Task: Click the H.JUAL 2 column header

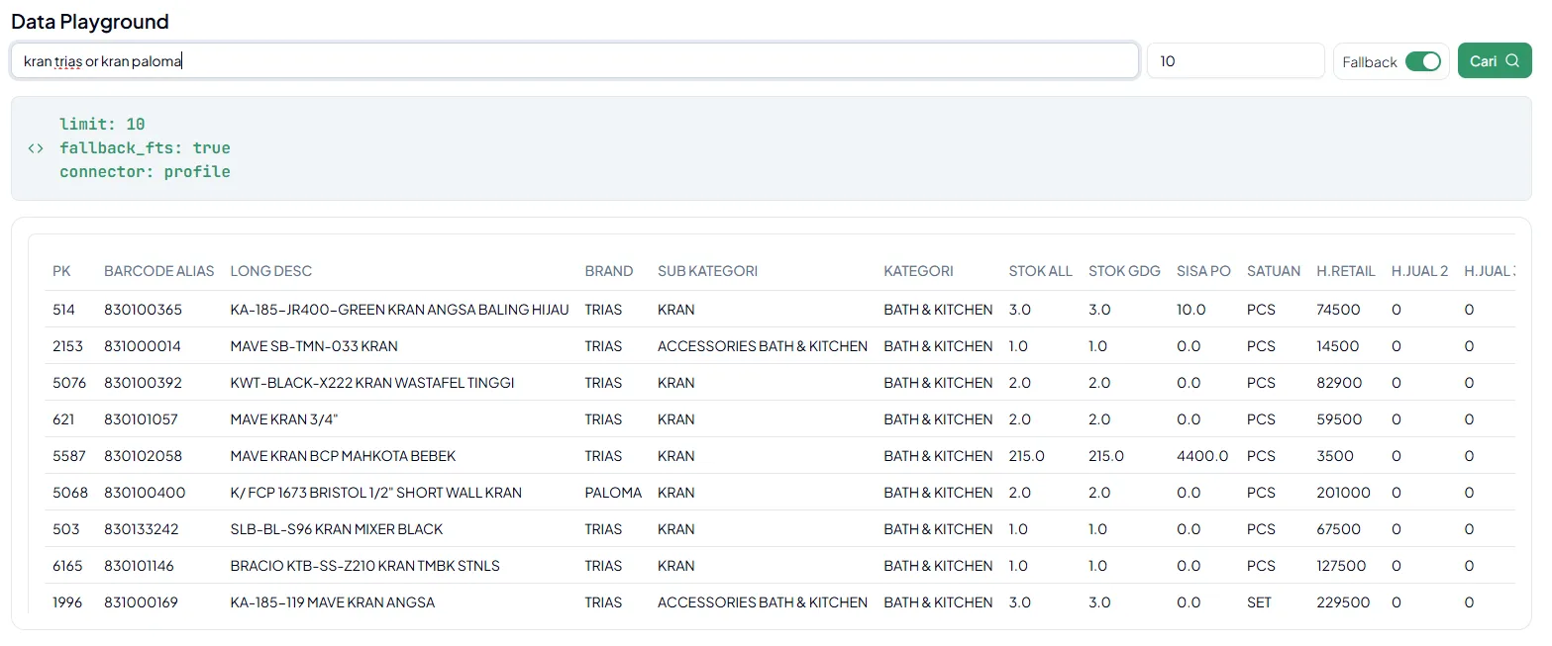Action: point(1419,271)
